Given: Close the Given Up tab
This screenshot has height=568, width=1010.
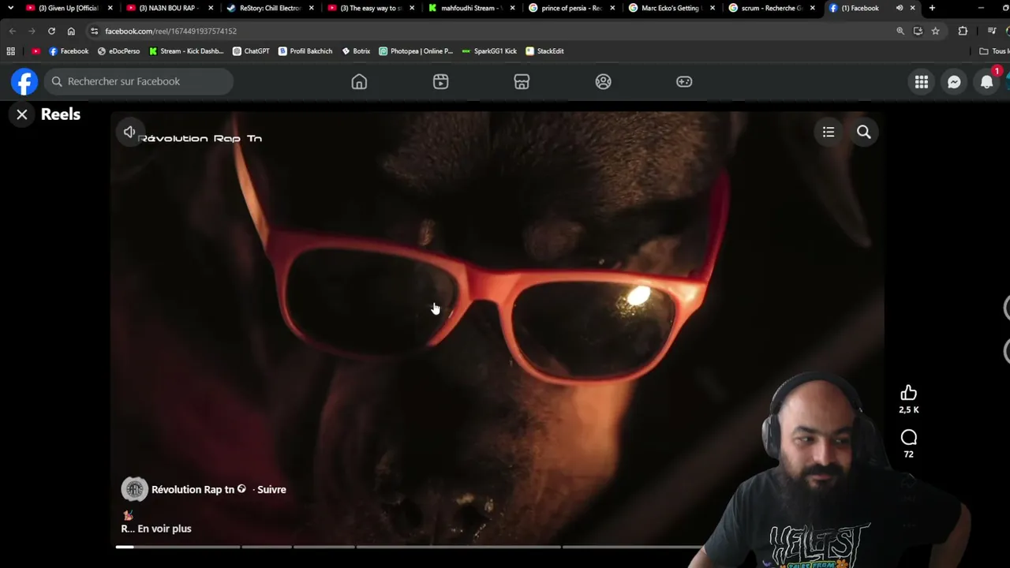Looking at the screenshot, I should pyautogui.click(x=110, y=8).
